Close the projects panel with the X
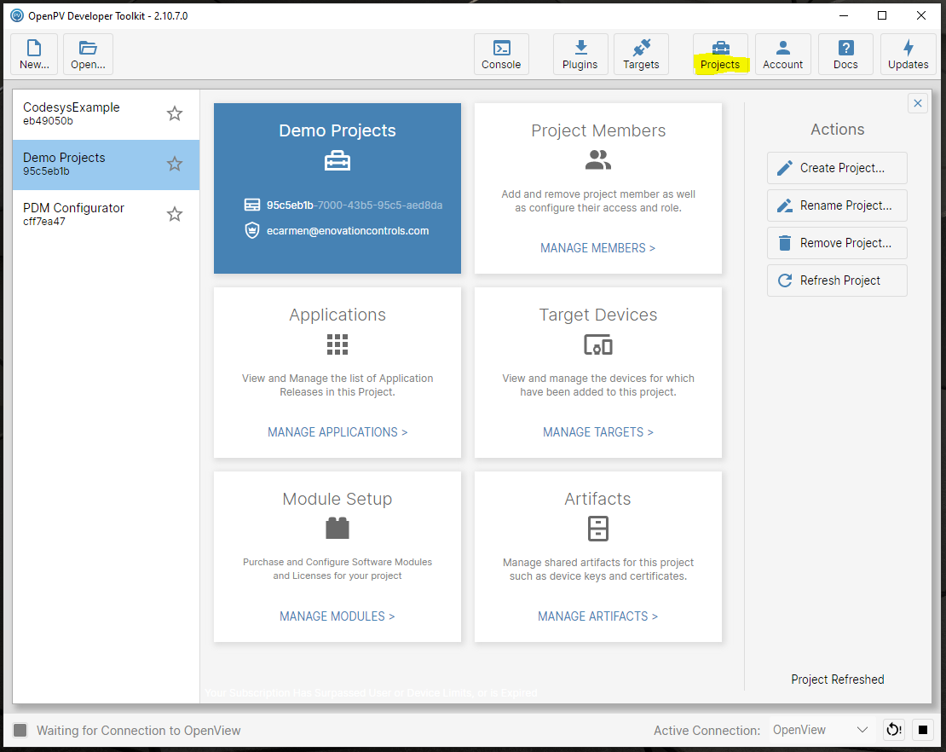 [918, 103]
